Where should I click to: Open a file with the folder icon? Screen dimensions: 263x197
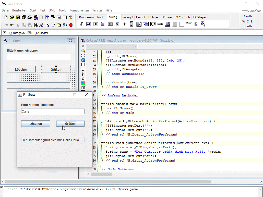click(12, 17)
